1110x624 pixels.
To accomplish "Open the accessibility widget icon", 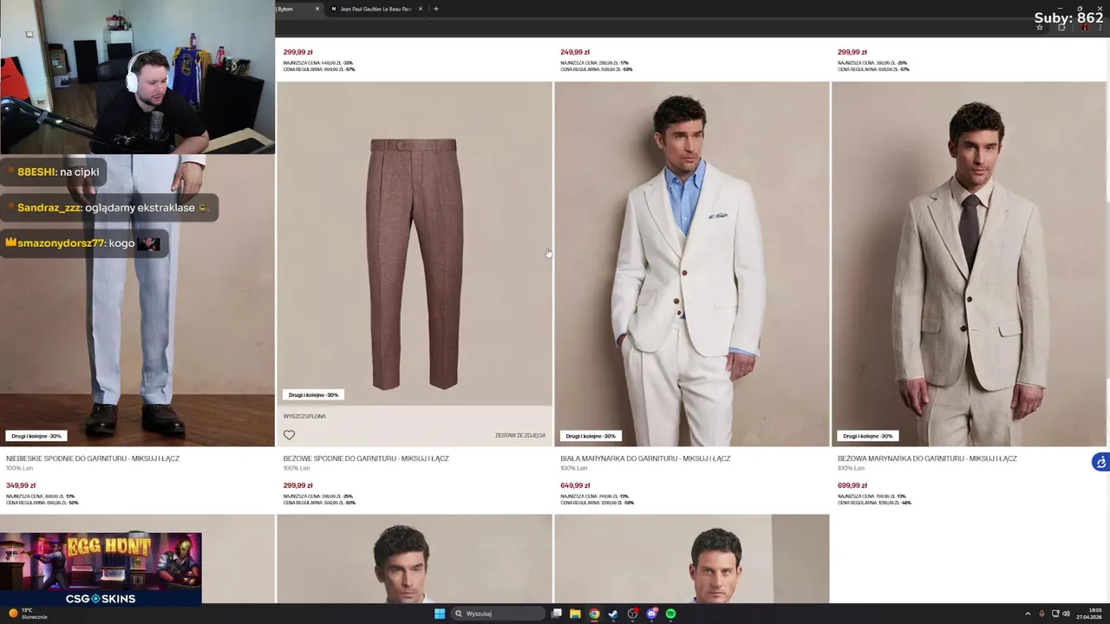I will coord(1100,462).
